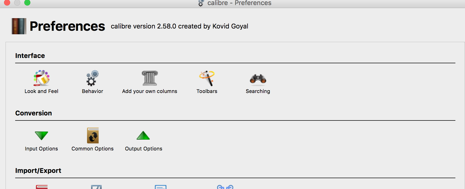Select the "Add your own columns" label
Image resolution: width=465 pixels, height=189 pixels.
[x=150, y=91]
